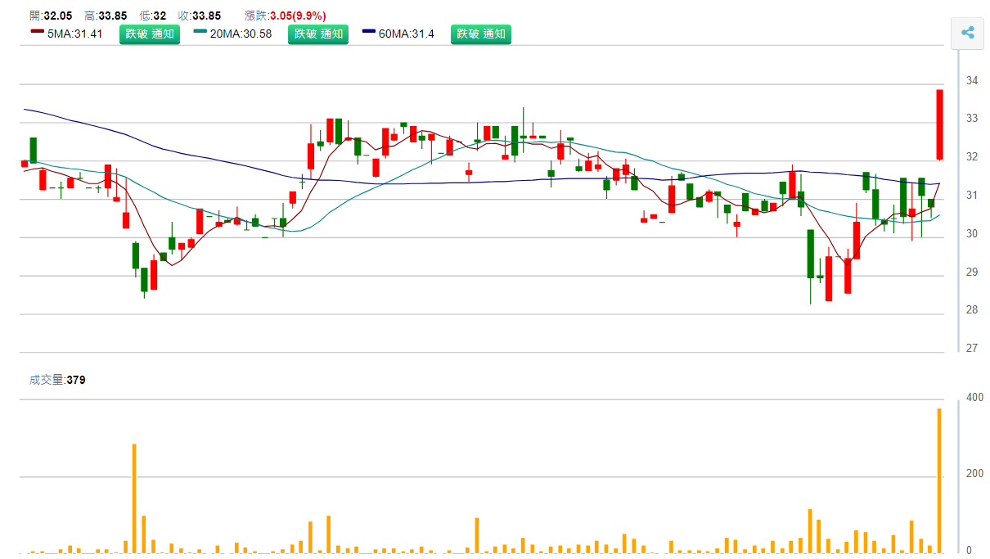Select the tallest orange volume bar at far right
The image size is (990, 559).
[x=939, y=480]
